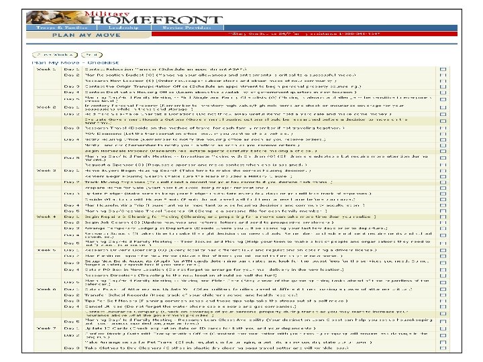This screenshot has width=483, height=362.
Task: Tick Begin Repairs & Cleaning for Moving checkbox
Action: (443, 217)
